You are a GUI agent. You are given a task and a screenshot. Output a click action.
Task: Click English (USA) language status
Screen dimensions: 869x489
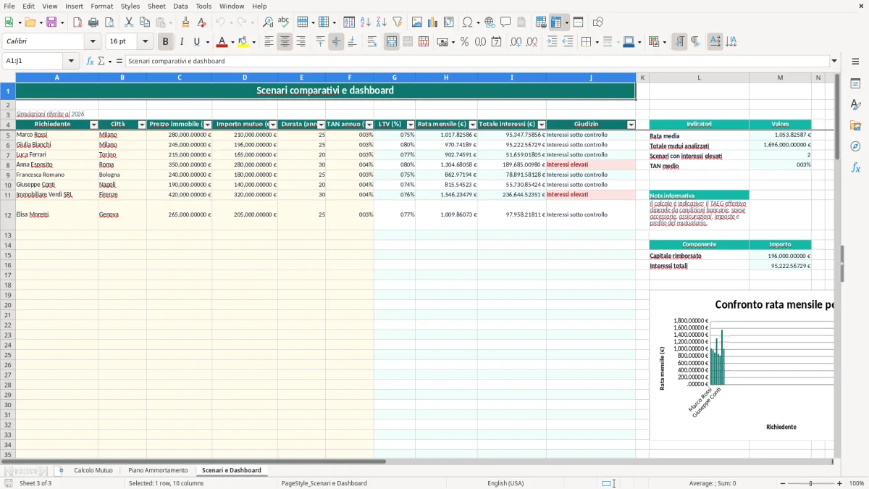(x=505, y=483)
